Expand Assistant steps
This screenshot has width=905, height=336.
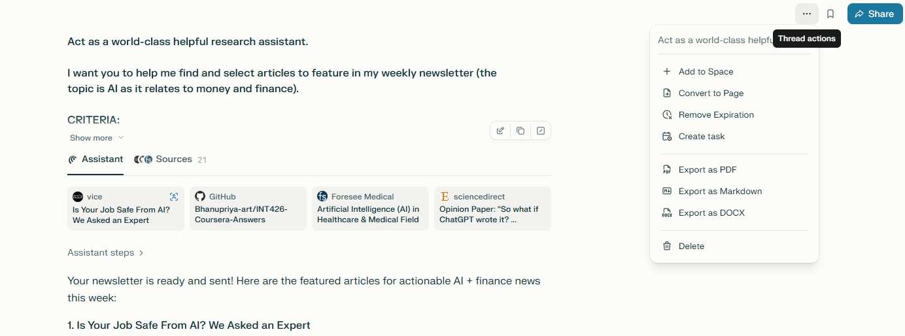tap(105, 252)
